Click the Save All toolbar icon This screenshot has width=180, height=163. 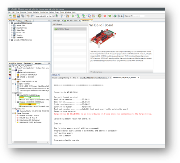(23, 16)
